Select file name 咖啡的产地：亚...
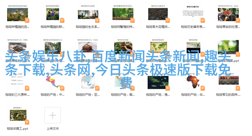Screen dimensions: 252x136 pos(88,95)
